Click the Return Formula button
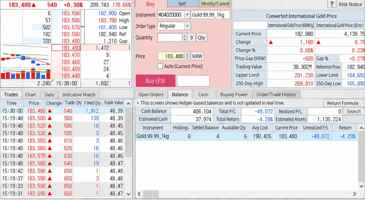Viewport: 365px width, 200px height. click(x=343, y=103)
